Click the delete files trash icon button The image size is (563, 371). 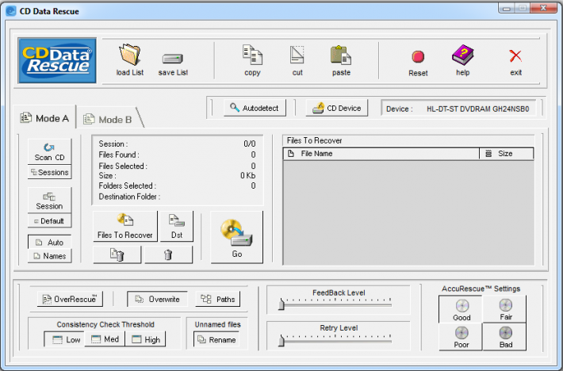pyautogui.click(x=117, y=254)
